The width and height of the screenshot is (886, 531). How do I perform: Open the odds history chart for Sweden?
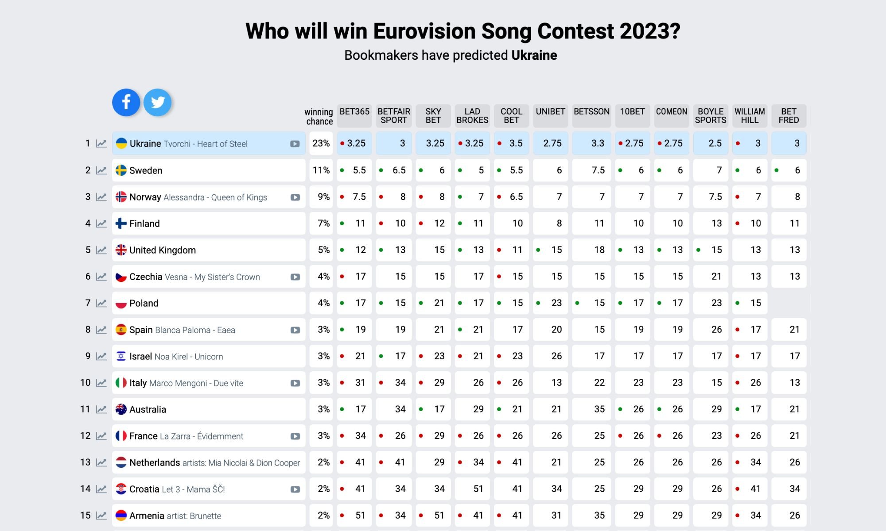[x=101, y=170]
